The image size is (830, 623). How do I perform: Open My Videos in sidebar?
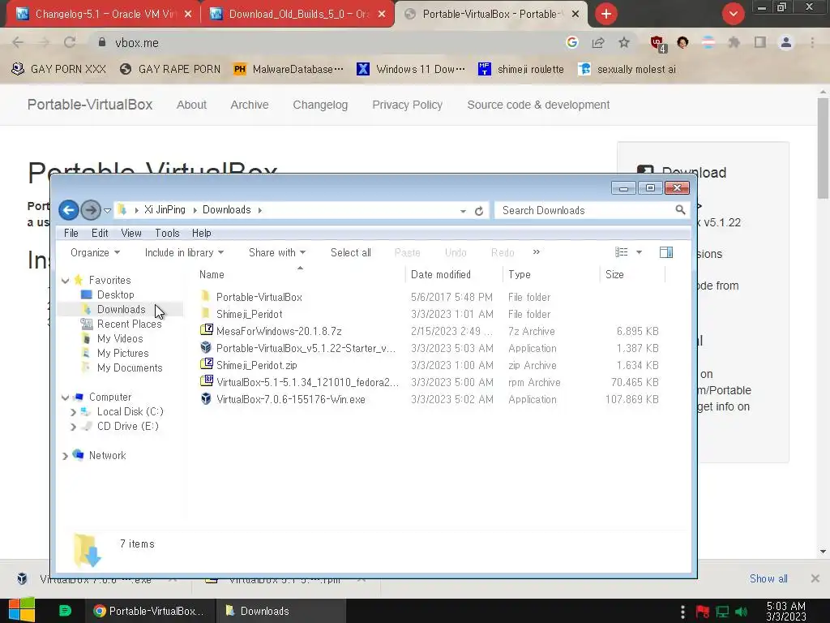[x=120, y=338]
